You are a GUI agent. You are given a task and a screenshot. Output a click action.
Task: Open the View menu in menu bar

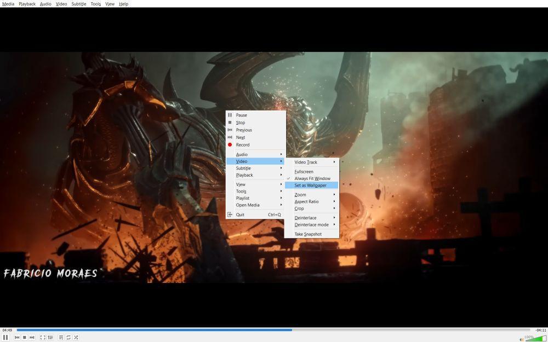[x=110, y=4]
